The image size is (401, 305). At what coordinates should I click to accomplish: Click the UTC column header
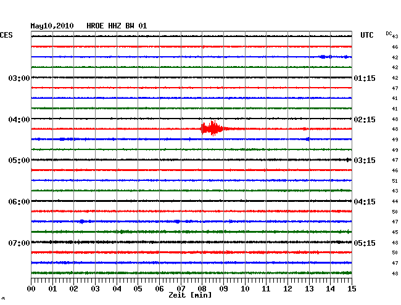pos(367,35)
